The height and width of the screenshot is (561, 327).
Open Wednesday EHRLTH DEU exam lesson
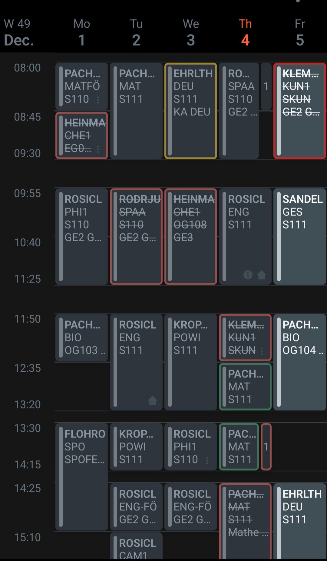[x=191, y=111]
